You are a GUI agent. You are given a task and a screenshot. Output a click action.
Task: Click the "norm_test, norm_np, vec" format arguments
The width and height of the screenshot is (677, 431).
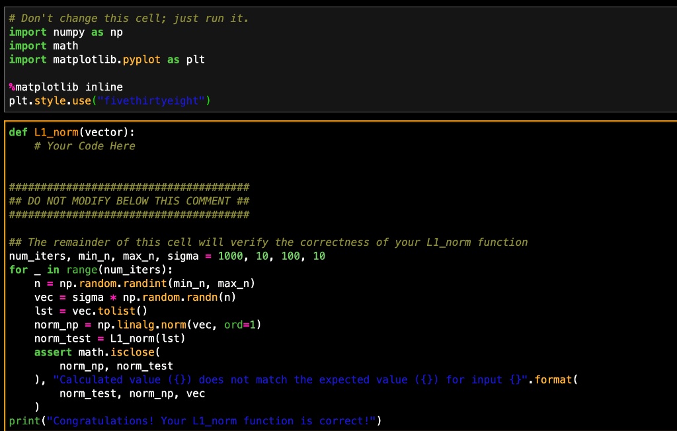pyautogui.click(x=132, y=394)
